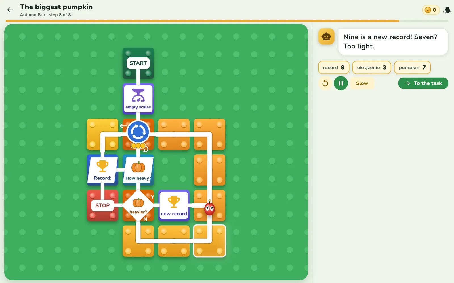Select the record variable chip

[334, 67]
